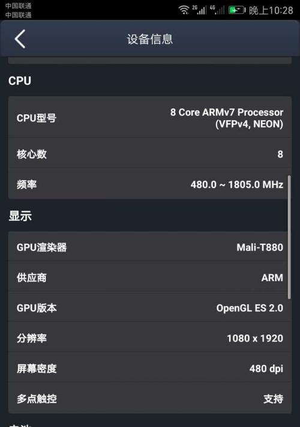Select the 屏幕密度 480 dpi row
The height and width of the screenshot is (427, 300).
coord(150,368)
